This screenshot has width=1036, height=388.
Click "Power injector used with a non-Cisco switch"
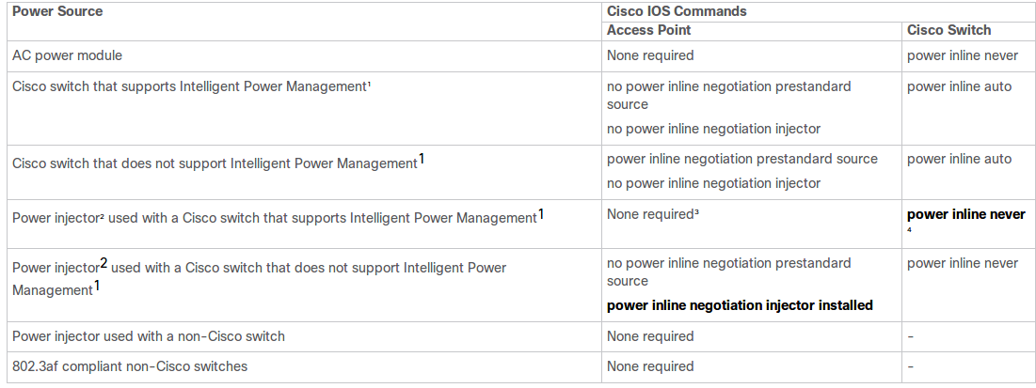(x=149, y=336)
